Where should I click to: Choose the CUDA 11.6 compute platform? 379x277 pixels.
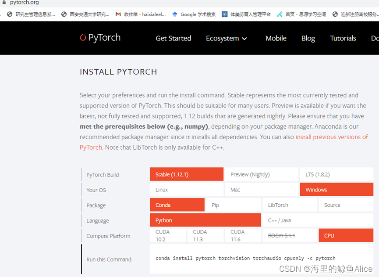tap(243, 235)
